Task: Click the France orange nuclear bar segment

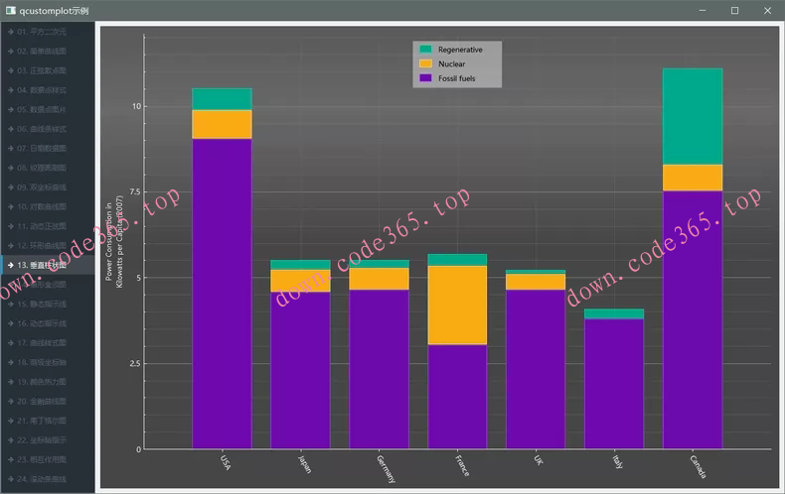Action: pyautogui.click(x=457, y=305)
